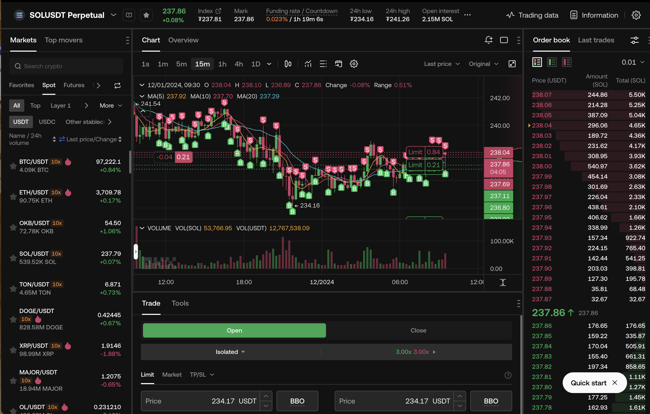This screenshot has width=650, height=414.
Task: Create a price alert with the bell icon
Action: [x=489, y=40]
